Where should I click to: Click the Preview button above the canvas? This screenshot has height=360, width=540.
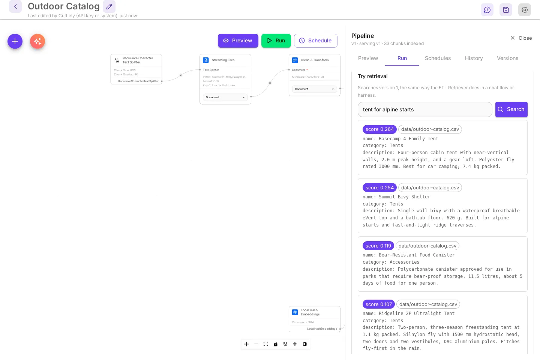click(x=238, y=40)
